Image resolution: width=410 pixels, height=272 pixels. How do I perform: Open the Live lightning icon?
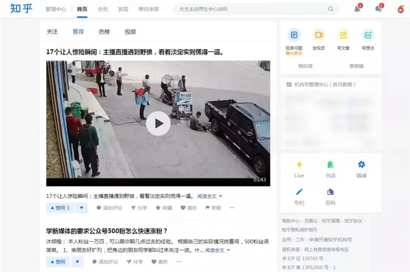tap(299, 165)
